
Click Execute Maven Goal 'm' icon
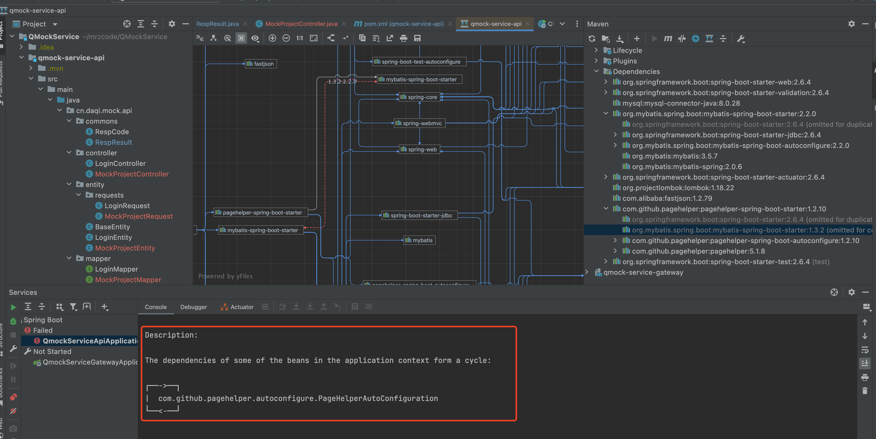point(668,38)
